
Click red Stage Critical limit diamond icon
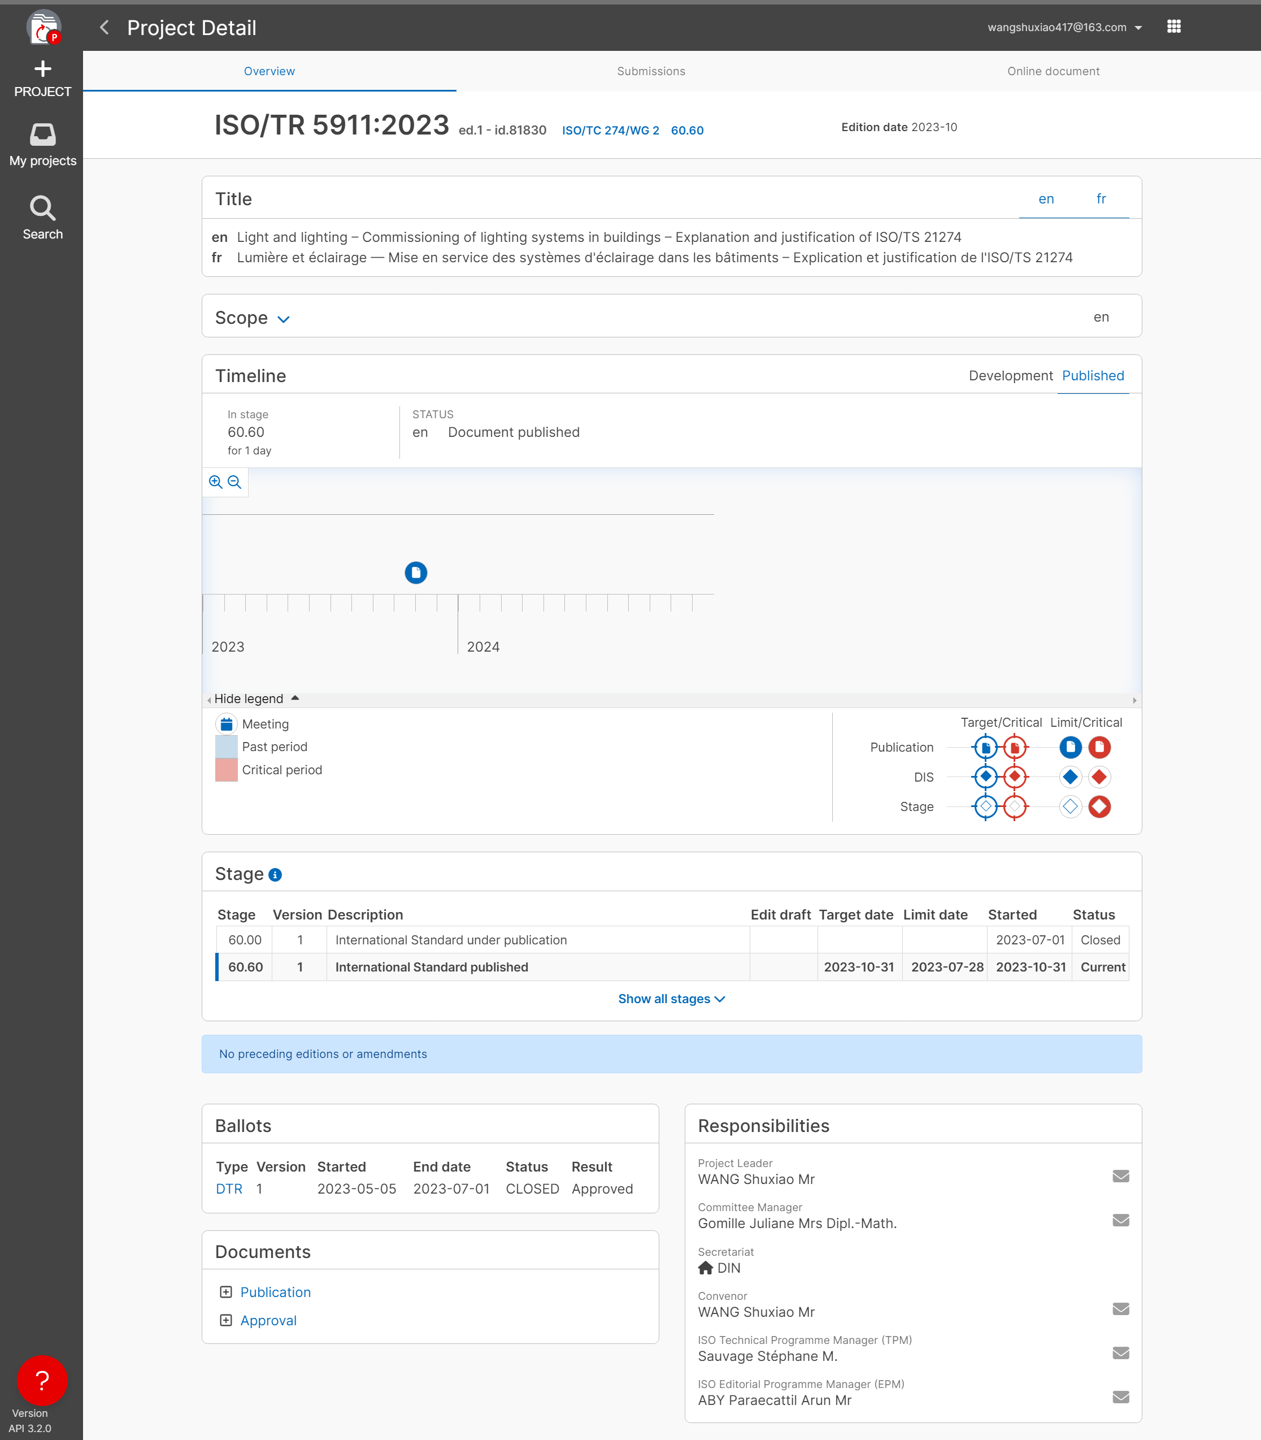click(x=1099, y=806)
